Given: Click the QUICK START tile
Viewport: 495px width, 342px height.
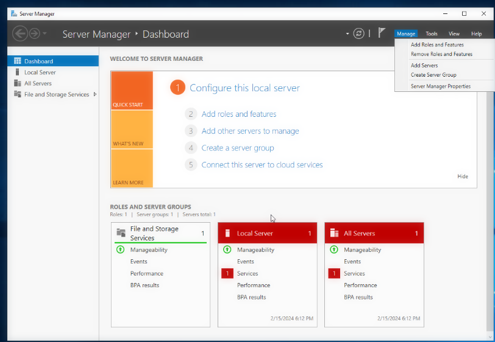Looking at the screenshot, I should click(132, 91).
